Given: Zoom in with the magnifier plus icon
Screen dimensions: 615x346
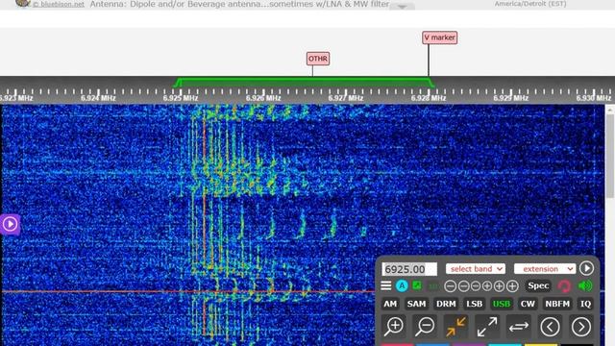Looking at the screenshot, I should tap(394, 327).
